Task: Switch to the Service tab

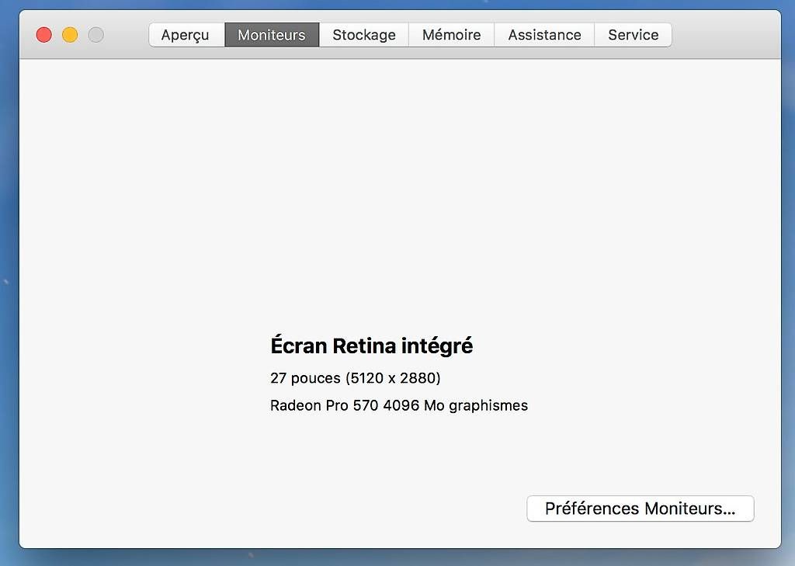Action: coord(634,35)
